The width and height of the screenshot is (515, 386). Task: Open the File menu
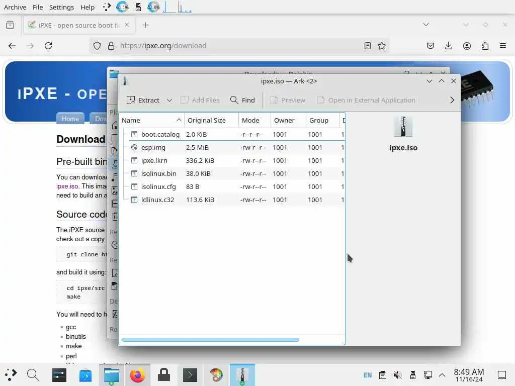click(38, 7)
